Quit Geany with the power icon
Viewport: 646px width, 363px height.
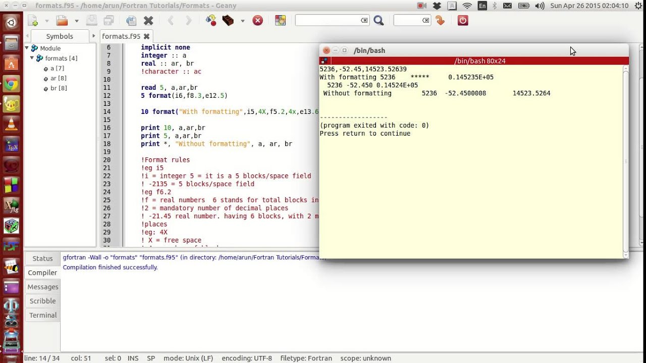pos(463,21)
